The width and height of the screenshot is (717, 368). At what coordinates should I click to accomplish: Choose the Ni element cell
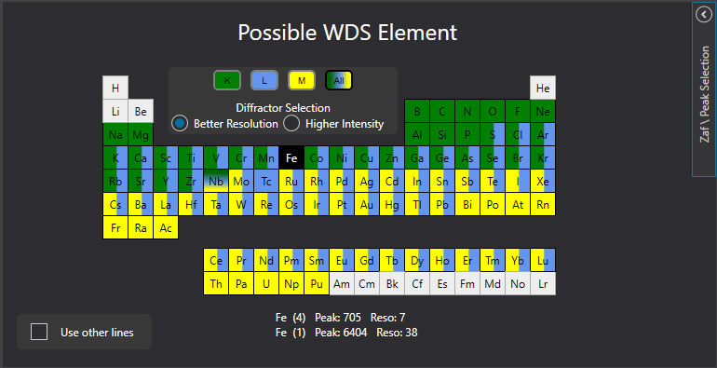point(342,157)
